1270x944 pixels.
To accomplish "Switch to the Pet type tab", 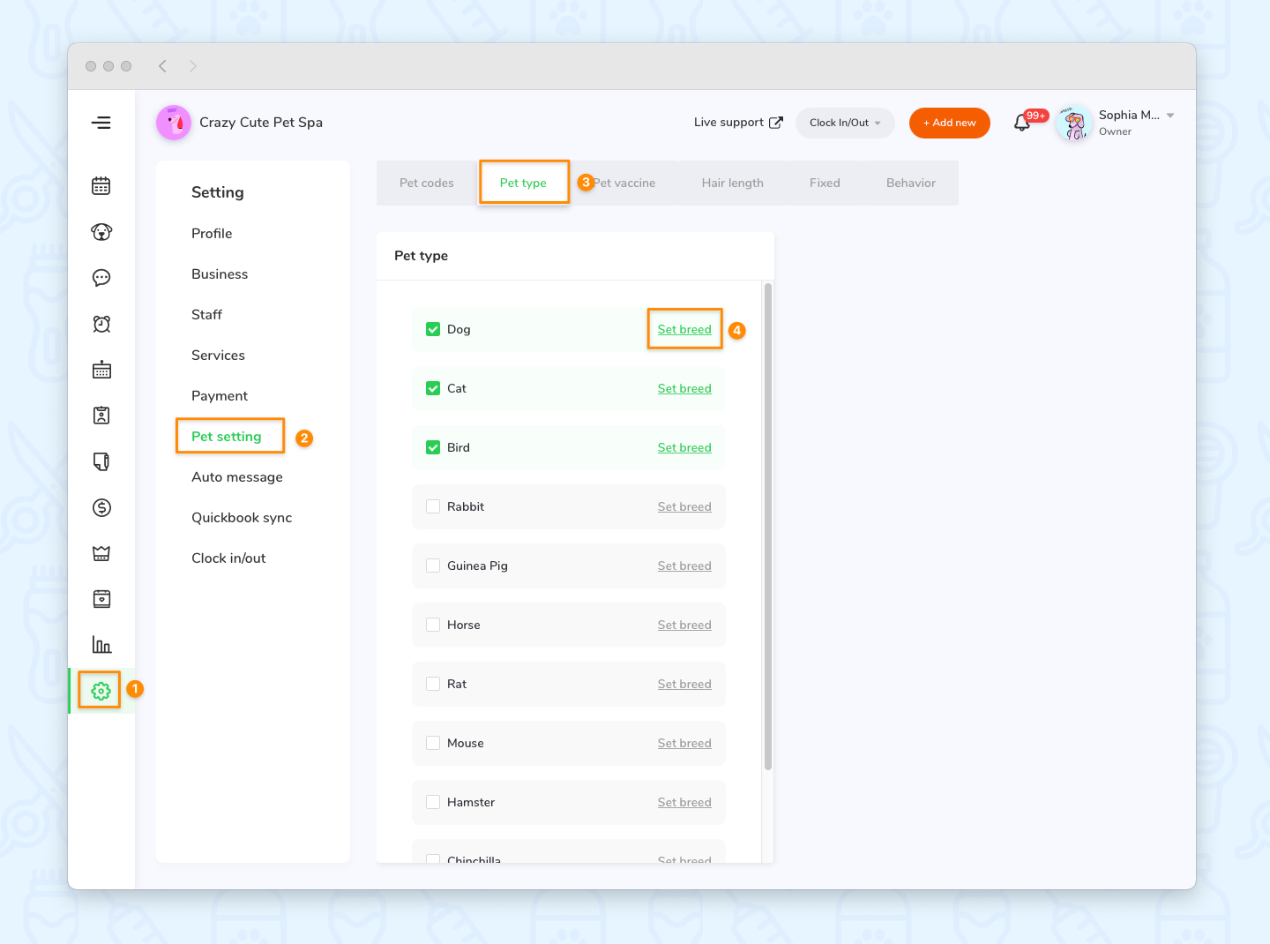I will (523, 183).
